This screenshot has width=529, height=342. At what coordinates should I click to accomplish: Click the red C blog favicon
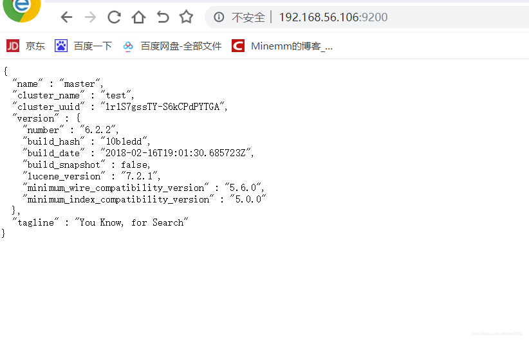(x=238, y=46)
